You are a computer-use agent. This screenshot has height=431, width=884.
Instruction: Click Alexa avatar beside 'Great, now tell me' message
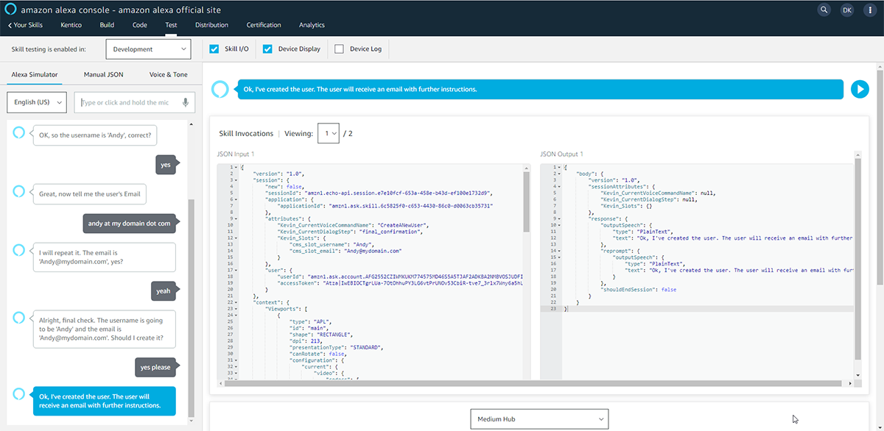click(x=20, y=191)
